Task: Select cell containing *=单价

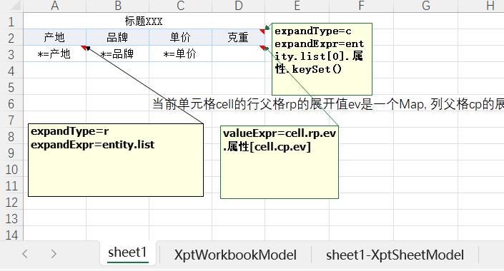Action: 180,54
